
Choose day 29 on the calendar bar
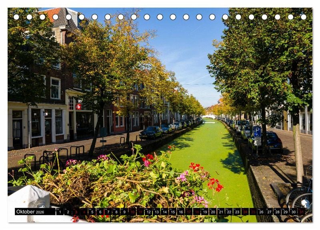[x=286, y=212]
